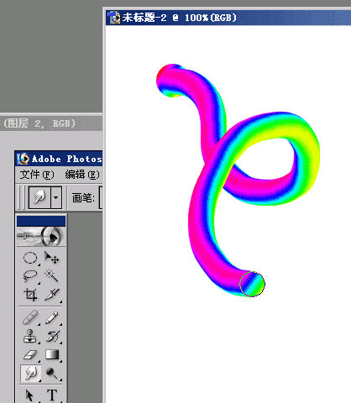Select the Magic Wand tool

coord(52,276)
